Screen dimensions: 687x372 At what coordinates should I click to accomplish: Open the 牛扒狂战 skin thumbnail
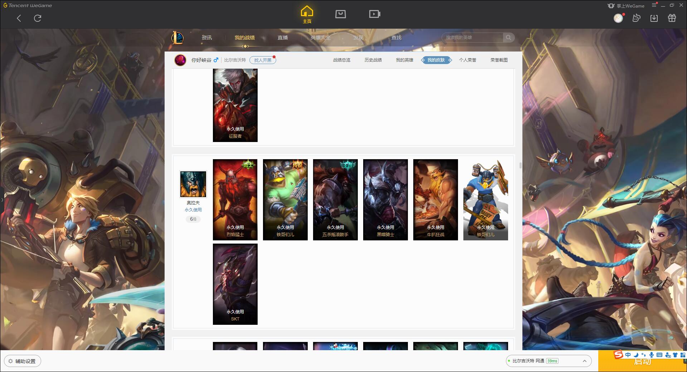pos(435,200)
